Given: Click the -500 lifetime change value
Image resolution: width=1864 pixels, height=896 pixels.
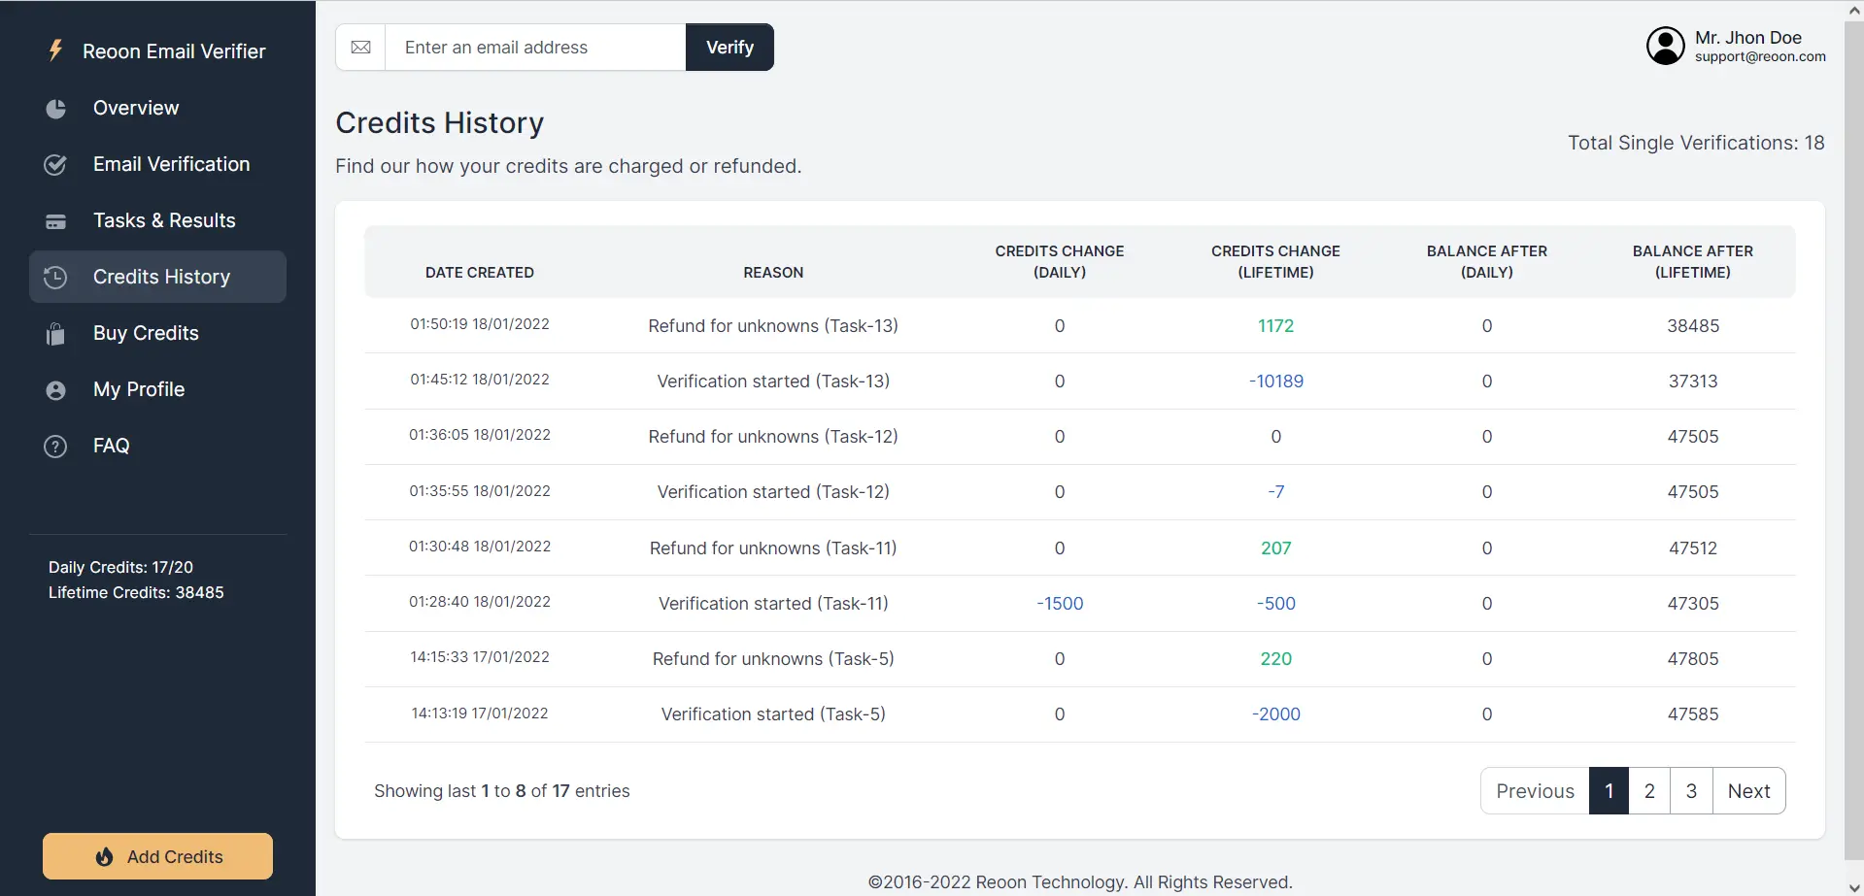Looking at the screenshot, I should (1275, 604).
